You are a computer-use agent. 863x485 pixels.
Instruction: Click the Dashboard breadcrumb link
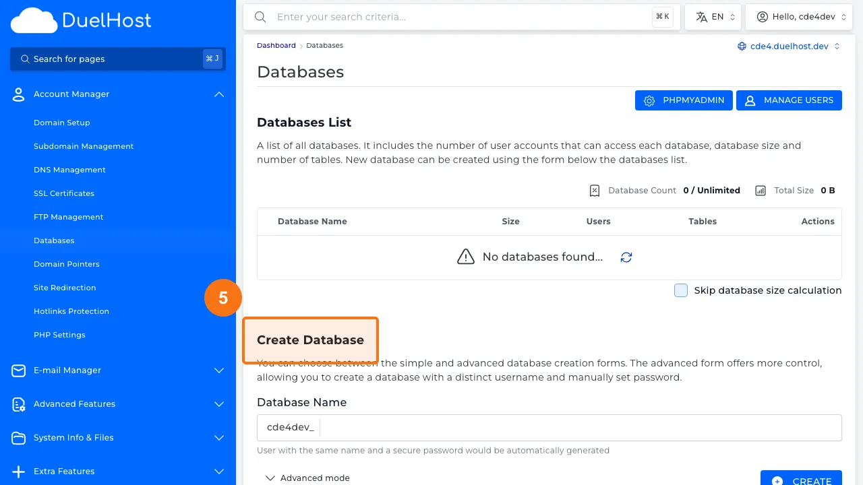tap(276, 45)
